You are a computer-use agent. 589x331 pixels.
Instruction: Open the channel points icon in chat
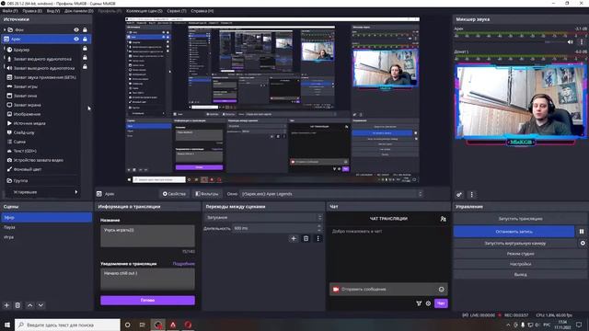point(419,303)
